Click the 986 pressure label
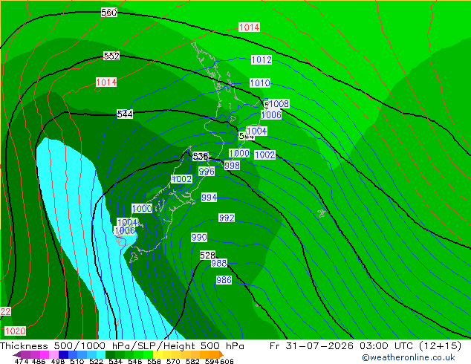The width and height of the screenshot is (471, 364). click(224, 280)
